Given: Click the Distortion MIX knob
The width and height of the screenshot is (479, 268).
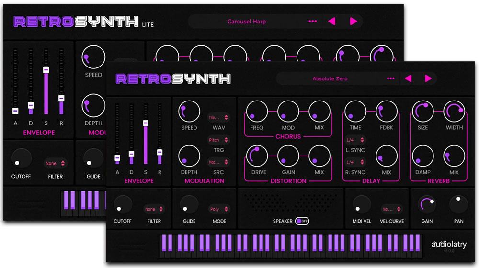Looking at the screenshot, I should tap(319, 156).
